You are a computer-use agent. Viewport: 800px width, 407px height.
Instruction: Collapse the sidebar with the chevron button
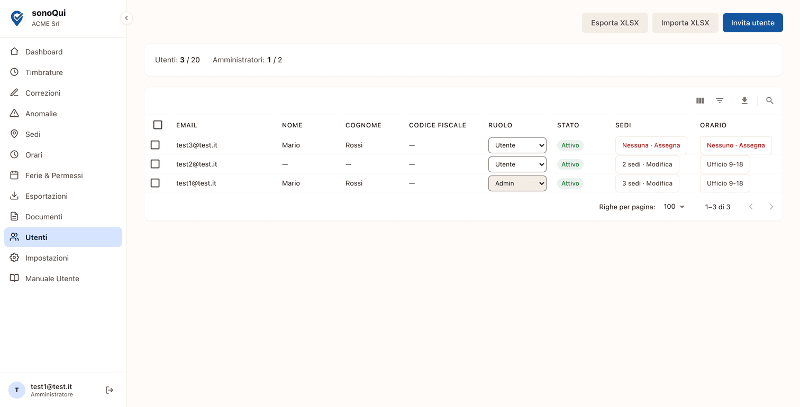(x=126, y=18)
